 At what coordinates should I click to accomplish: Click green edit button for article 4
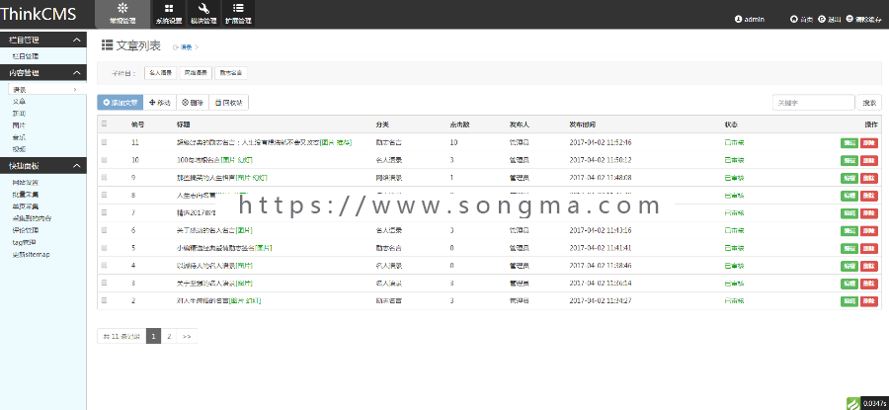pyautogui.click(x=849, y=266)
